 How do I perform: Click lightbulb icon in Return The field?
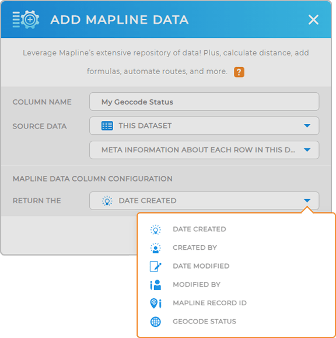click(107, 201)
